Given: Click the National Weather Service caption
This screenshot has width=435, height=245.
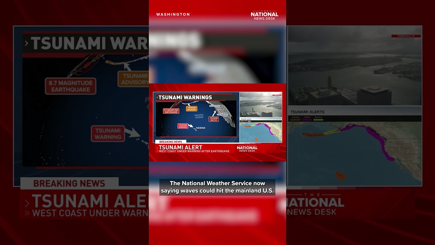Looking at the screenshot, I should (217, 187).
